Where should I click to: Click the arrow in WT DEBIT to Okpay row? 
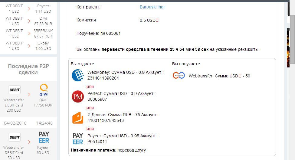pos(29,46)
